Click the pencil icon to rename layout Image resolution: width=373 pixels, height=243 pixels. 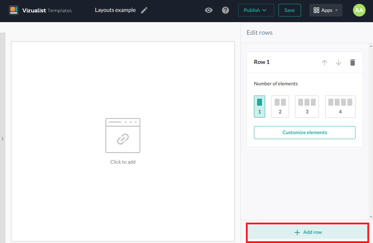[x=144, y=10]
